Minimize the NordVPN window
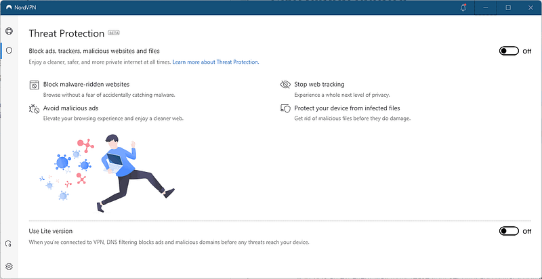 tap(486, 7)
